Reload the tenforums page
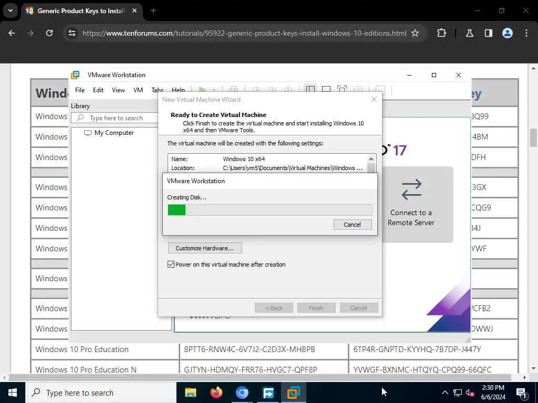 (x=49, y=33)
